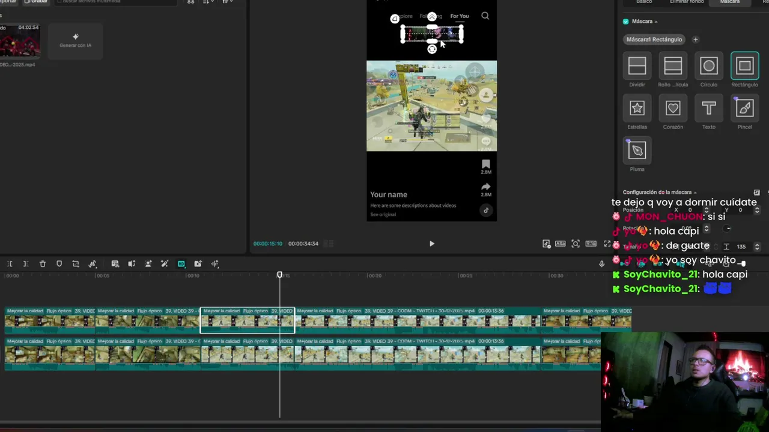
Task: Add another mask with plus button
Action: 696,40
